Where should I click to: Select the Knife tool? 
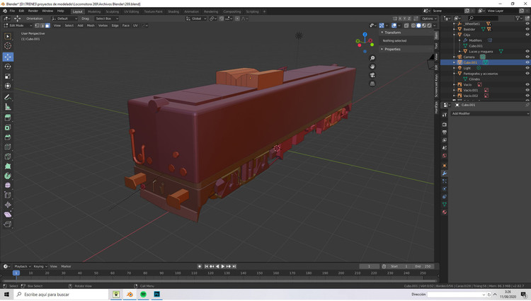8,157
